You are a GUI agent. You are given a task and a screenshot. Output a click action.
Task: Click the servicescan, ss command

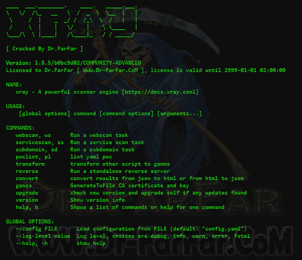point(40,142)
